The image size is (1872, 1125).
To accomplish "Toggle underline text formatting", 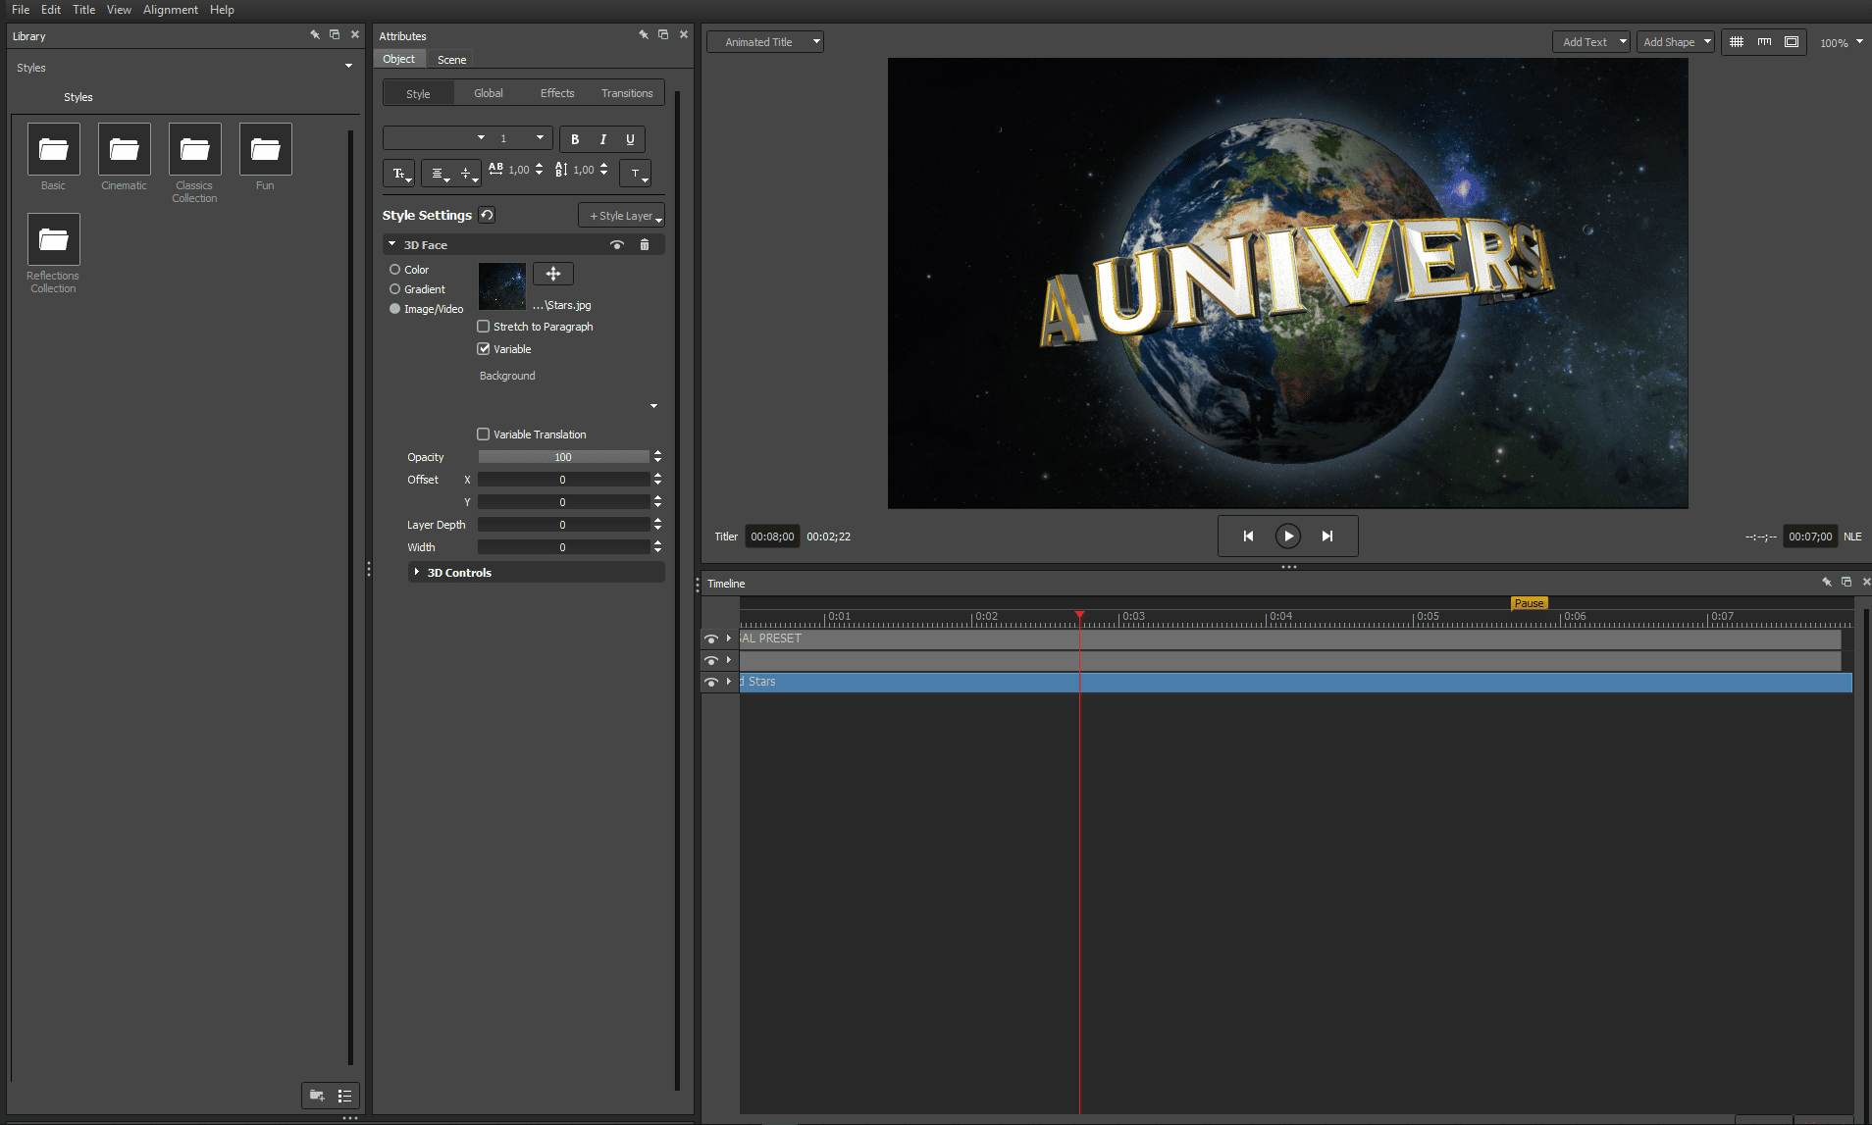I will [630, 139].
